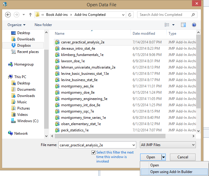The image size is (209, 176).
Task: Refresh the Add-Ins Completed folder
Action: pyautogui.click(x=130, y=15)
